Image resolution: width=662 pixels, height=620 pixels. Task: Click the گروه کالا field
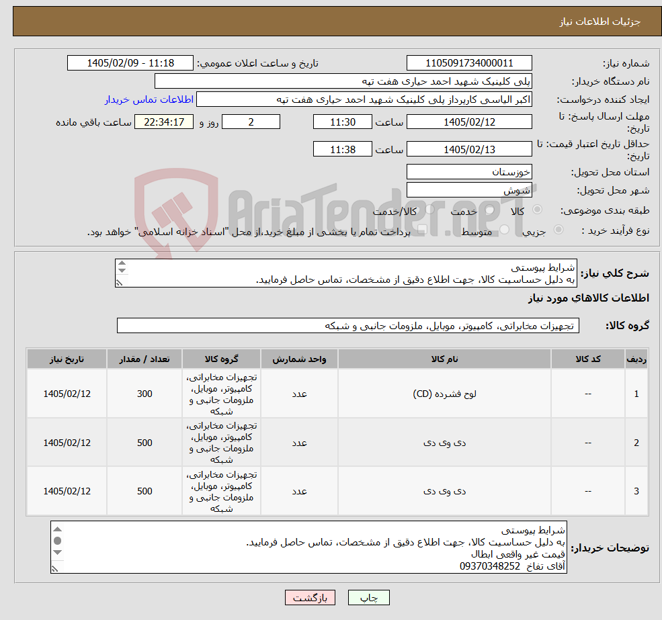tap(348, 325)
